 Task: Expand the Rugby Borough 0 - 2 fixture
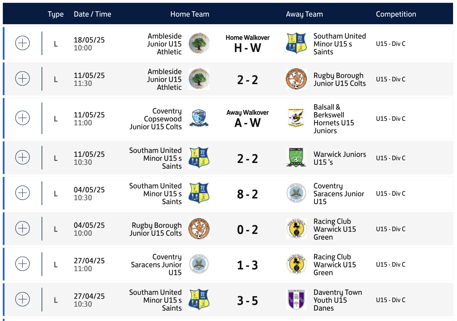coord(23,228)
